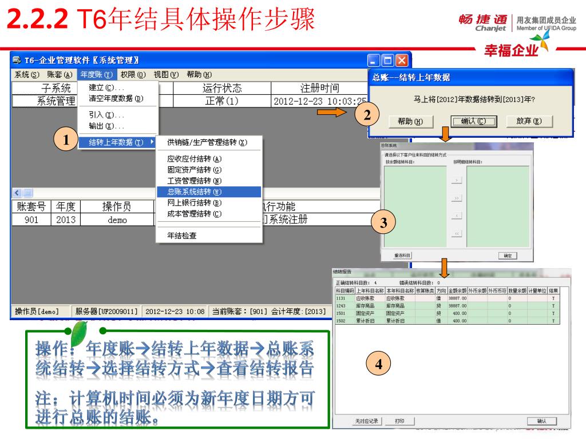Screen dimensions: 586x439
Task: Select row 1243 库存商品 in report
Action: (x=448, y=306)
